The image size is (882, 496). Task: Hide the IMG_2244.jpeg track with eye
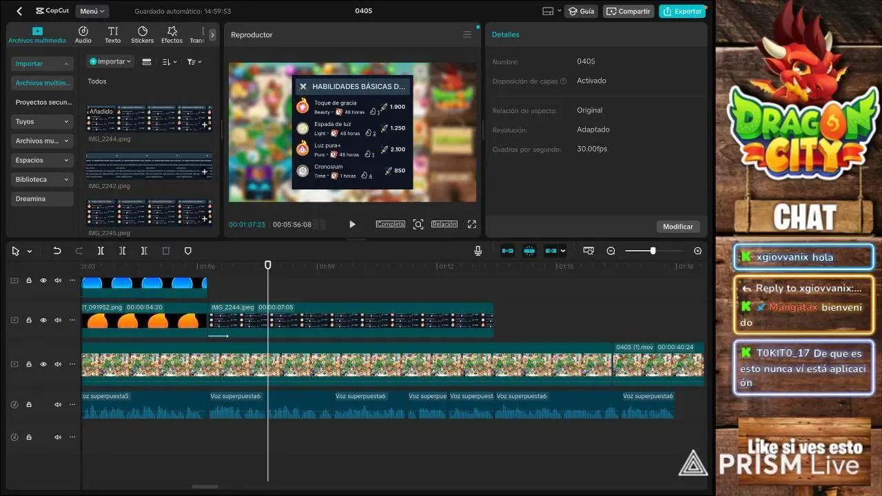[43, 320]
